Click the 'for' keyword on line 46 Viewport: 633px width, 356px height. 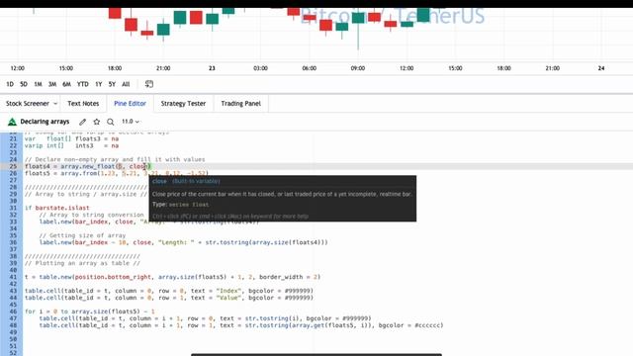(30, 311)
